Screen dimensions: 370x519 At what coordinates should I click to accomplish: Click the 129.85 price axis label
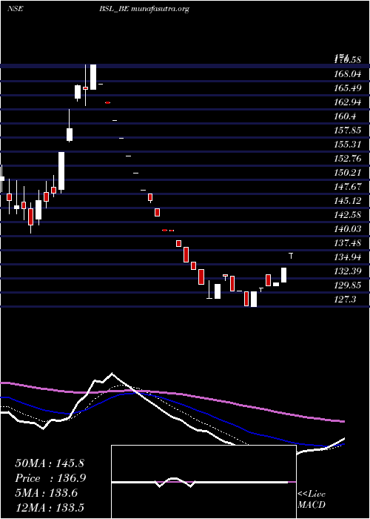pos(347,285)
